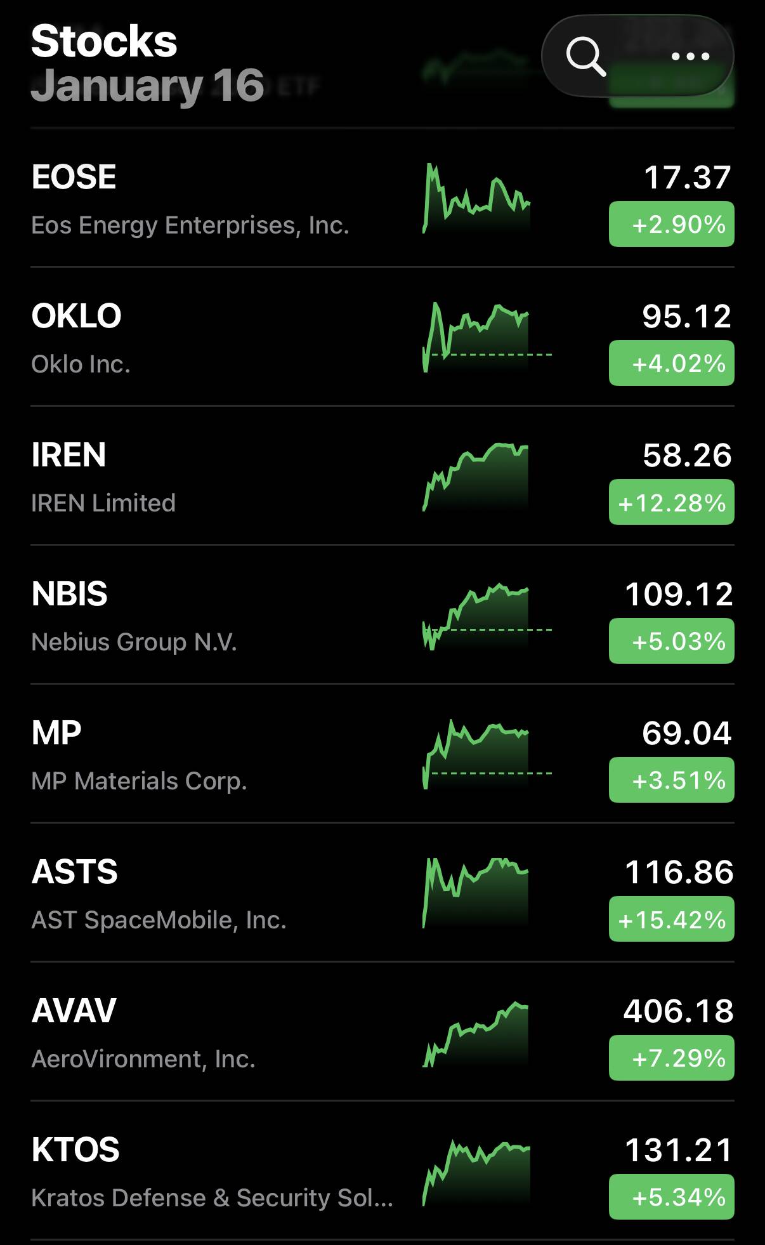Open MP Materials Corp. stock details

pos(139,781)
